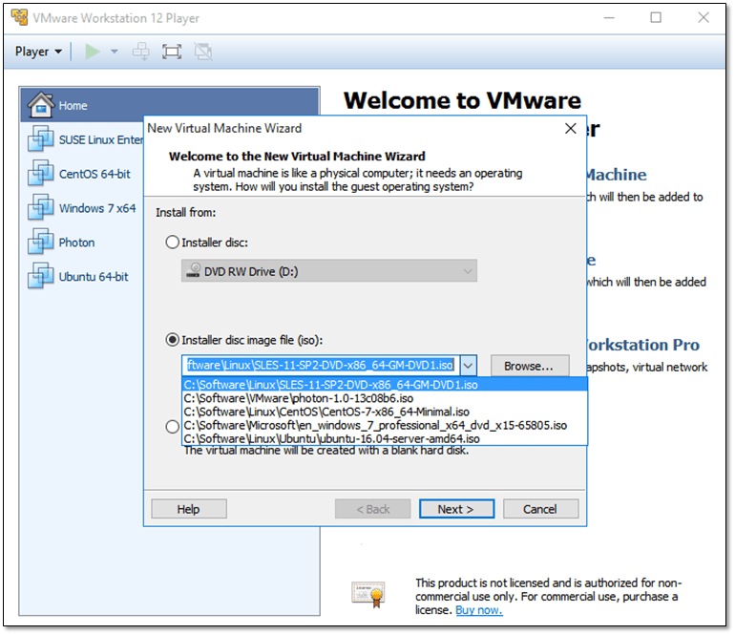Click the Home house icon
735x635 pixels.
41,104
